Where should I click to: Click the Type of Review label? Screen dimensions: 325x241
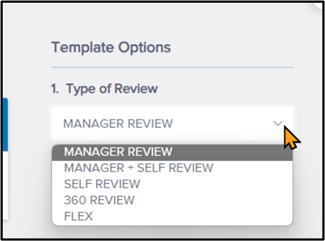(x=112, y=89)
